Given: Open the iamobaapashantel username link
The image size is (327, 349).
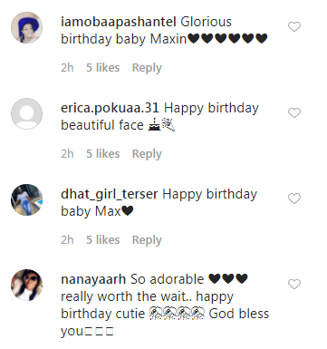Looking at the screenshot, I should point(119,22).
